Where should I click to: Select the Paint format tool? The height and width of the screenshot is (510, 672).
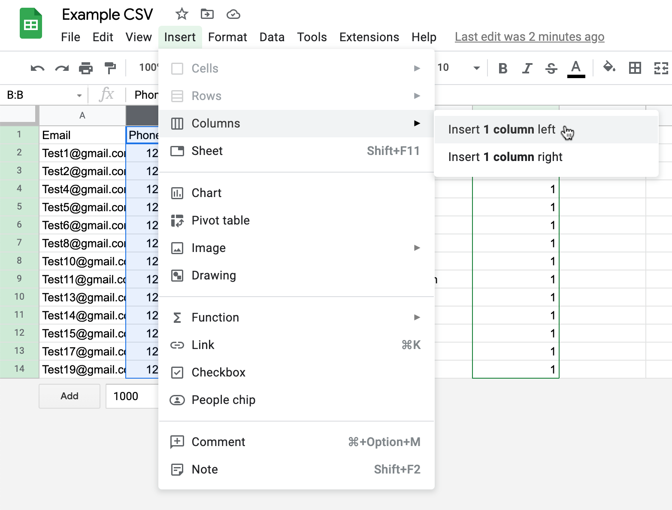click(110, 67)
